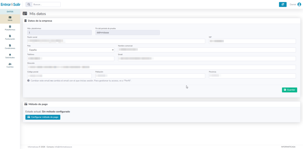Image resolution: width=303 pixels, height=149 pixels.
Task: Open Plataformas database icon
Action: 10,27
